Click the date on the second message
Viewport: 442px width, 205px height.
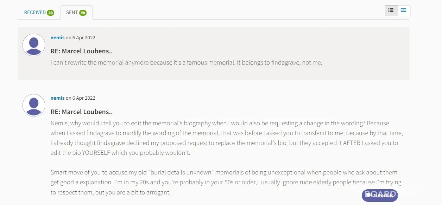point(84,98)
